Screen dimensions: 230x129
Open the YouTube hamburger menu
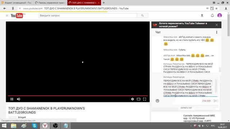pyautogui.click(x=7, y=15)
